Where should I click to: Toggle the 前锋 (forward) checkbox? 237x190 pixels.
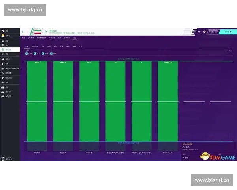[51, 53]
